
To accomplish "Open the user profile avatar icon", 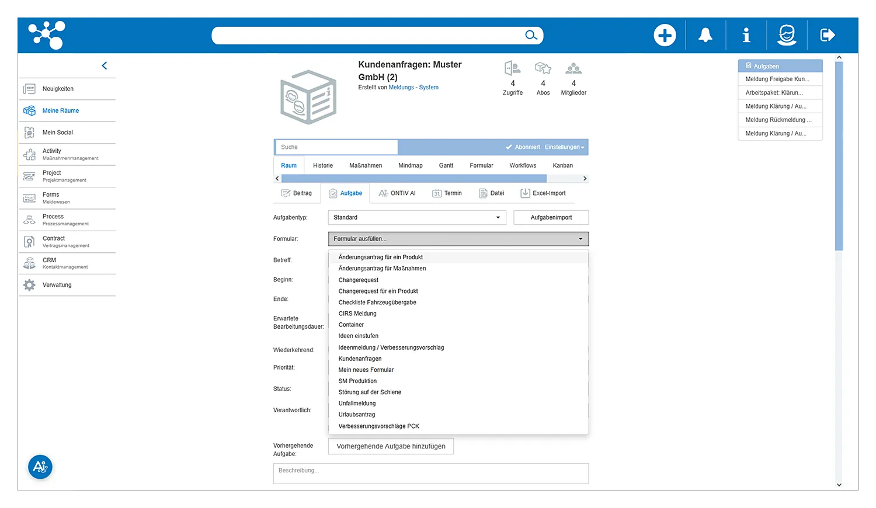I will pos(787,36).
